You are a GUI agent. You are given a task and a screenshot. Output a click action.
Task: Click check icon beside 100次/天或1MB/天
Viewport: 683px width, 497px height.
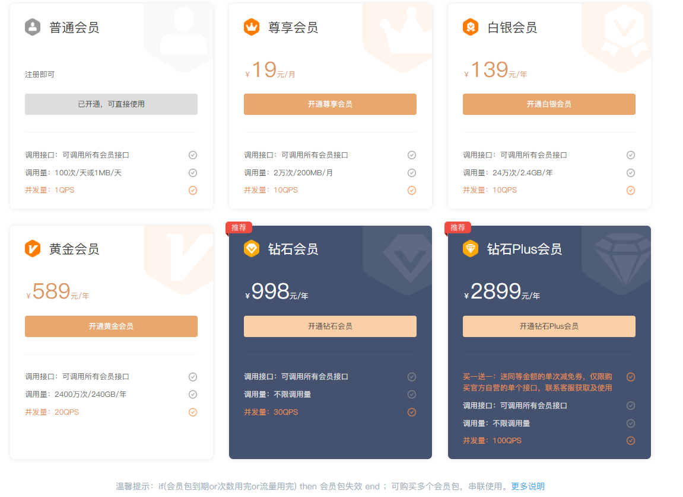pos(192,172)
